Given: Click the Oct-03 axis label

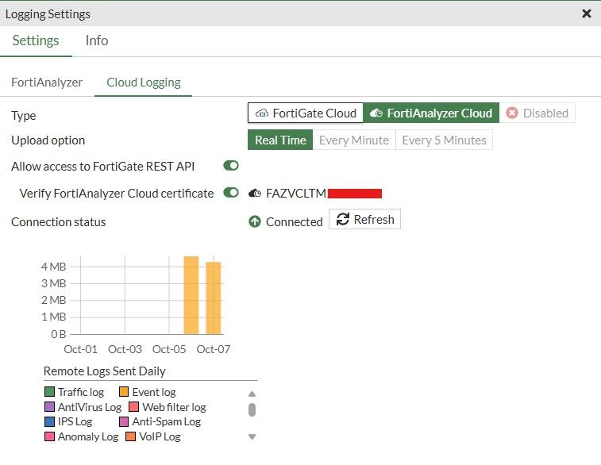Looking at the screenshot, I should tap(125, 349).
